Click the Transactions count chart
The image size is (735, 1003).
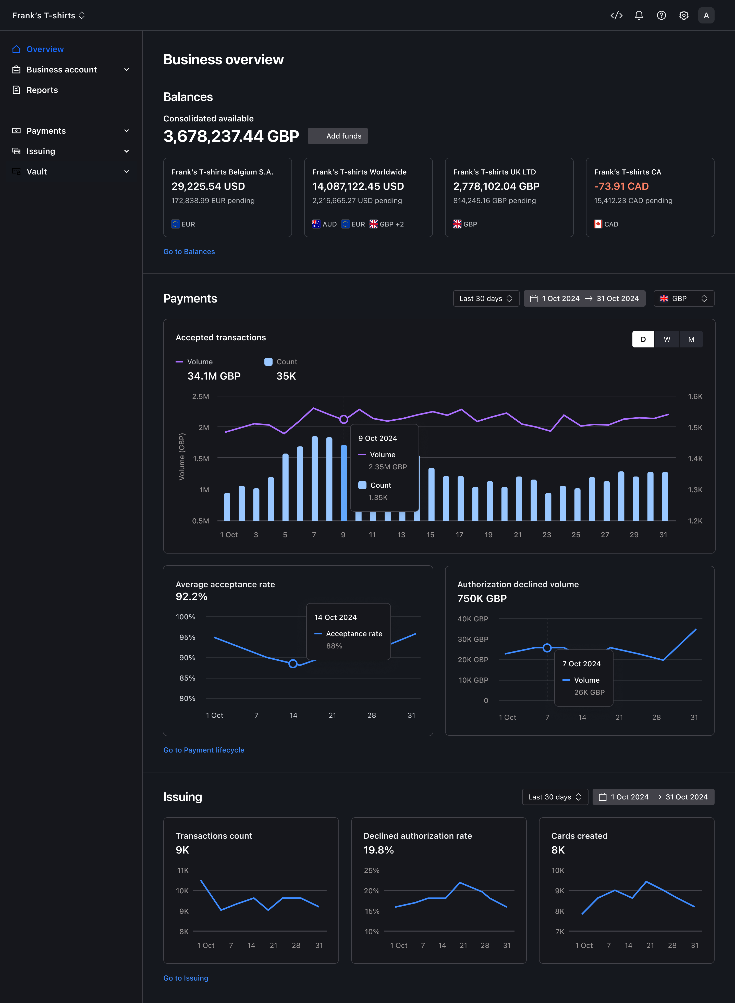click(x=251, y=891)
